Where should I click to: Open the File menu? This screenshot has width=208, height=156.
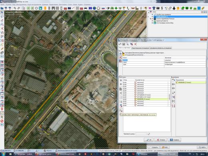pos(2,4)
